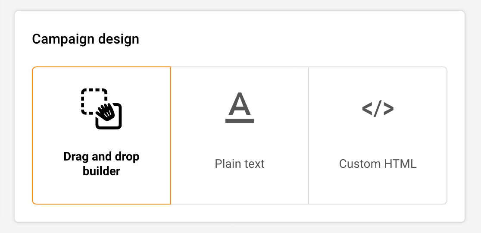Click the word "builder" in the first card

[x=101, y=171]
